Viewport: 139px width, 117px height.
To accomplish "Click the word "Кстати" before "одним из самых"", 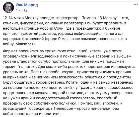I will click(x=72, y=82).
